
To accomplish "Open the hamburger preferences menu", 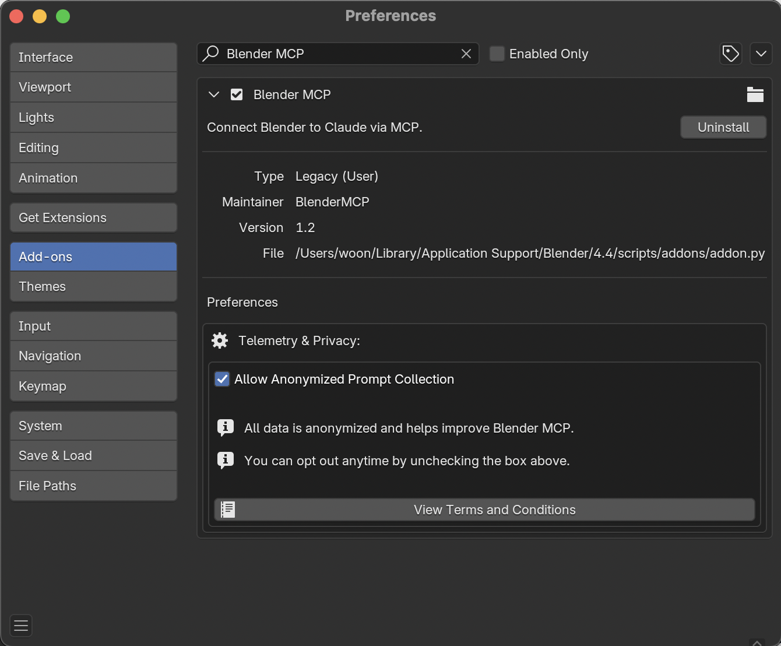I will point(21,626).
